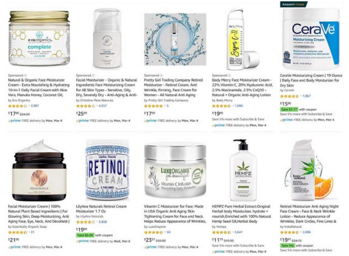Open the Reverence facial moisturizer jar image
Viewport: 349px width, 256px height.
click(x=39, y=170)
